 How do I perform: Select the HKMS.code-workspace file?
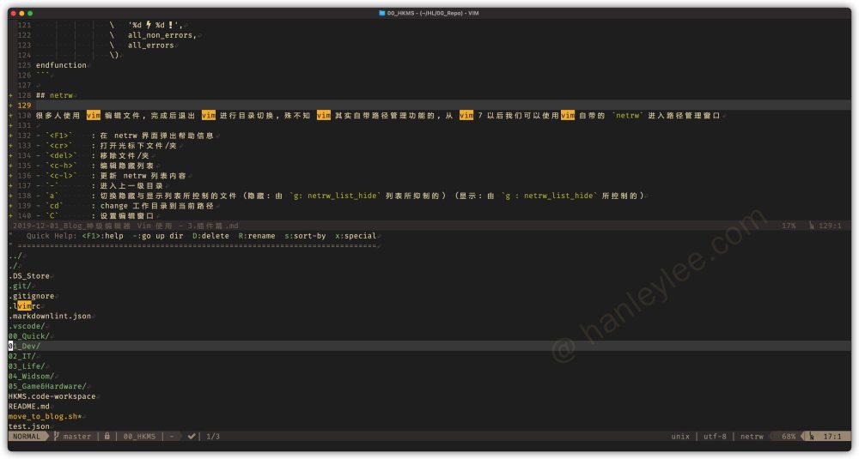tap(52, 396)
